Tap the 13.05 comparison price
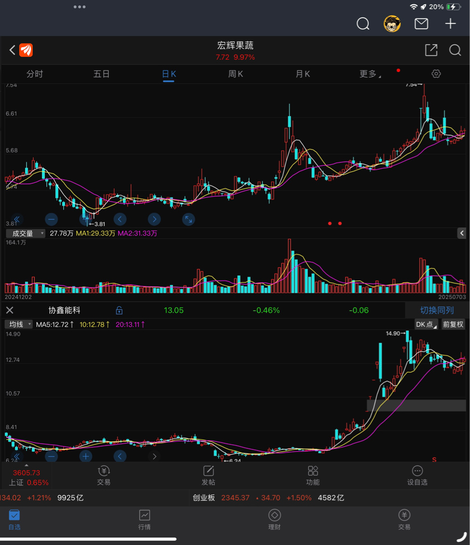 [174, 310]
